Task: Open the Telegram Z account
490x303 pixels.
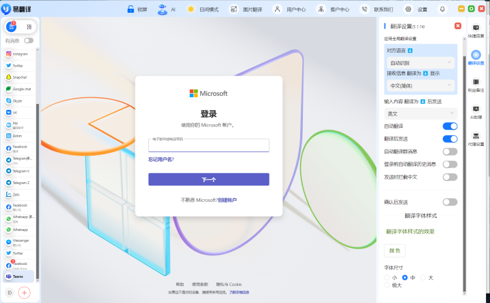Action: pyautogui.click(x=19, y=183)
